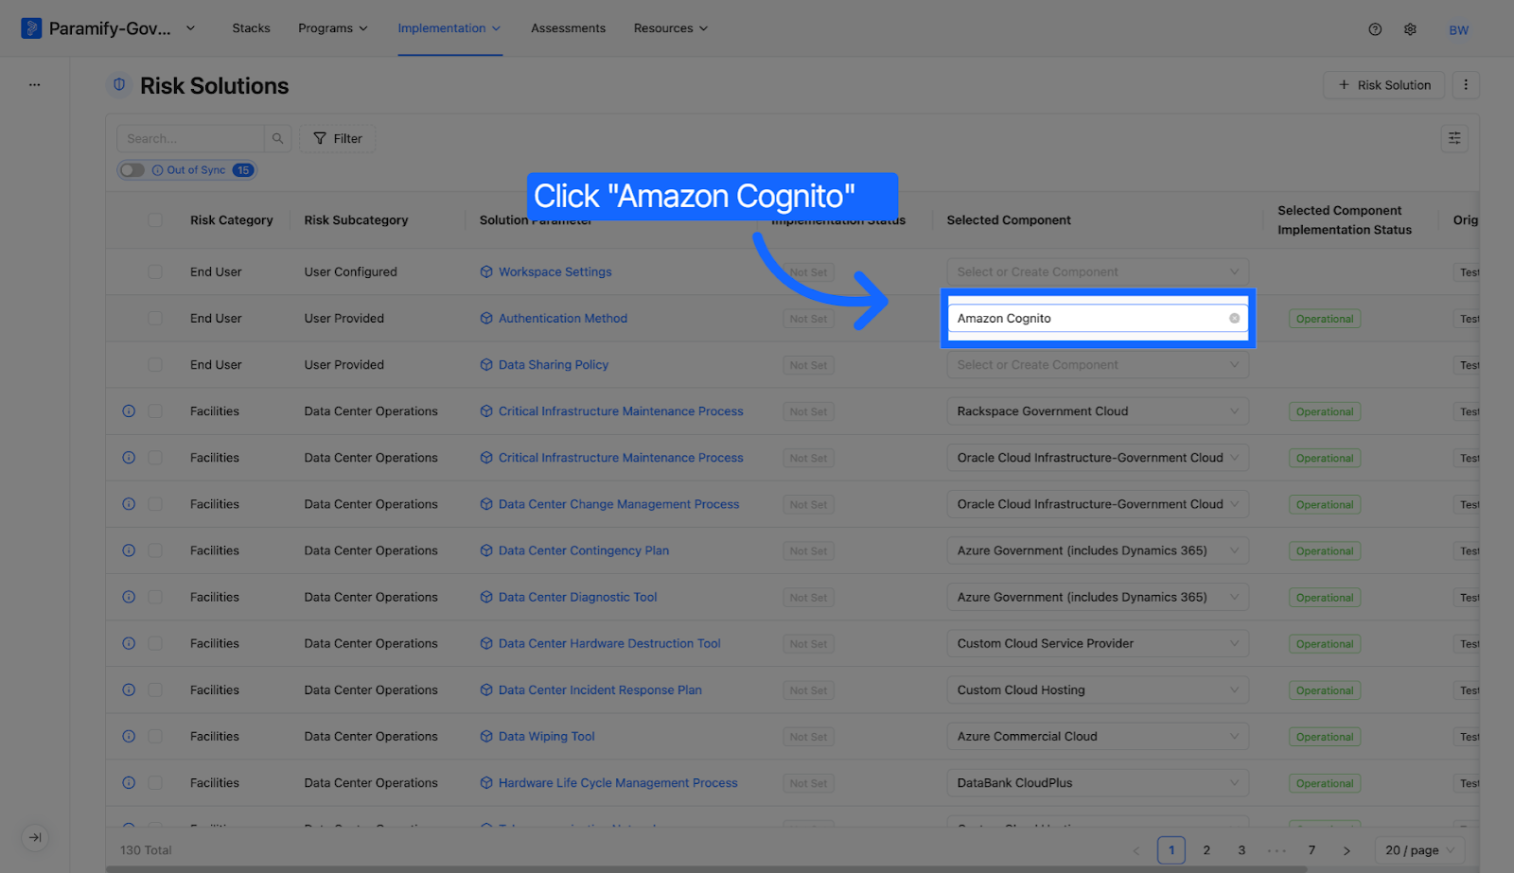Check the Data Wiping Tool row checkbox
This screenshot has width=1514, height=873.
point(155,737)
